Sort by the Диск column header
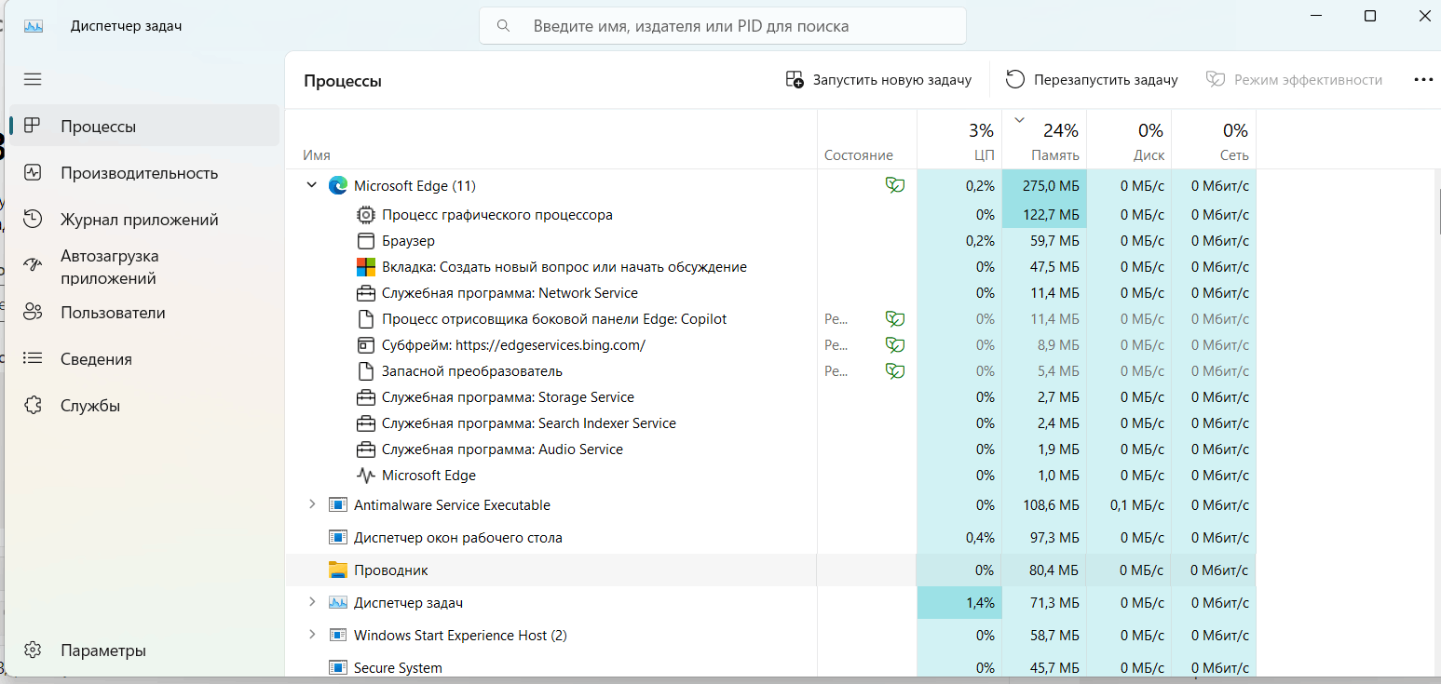 [x=1129, y=140]
